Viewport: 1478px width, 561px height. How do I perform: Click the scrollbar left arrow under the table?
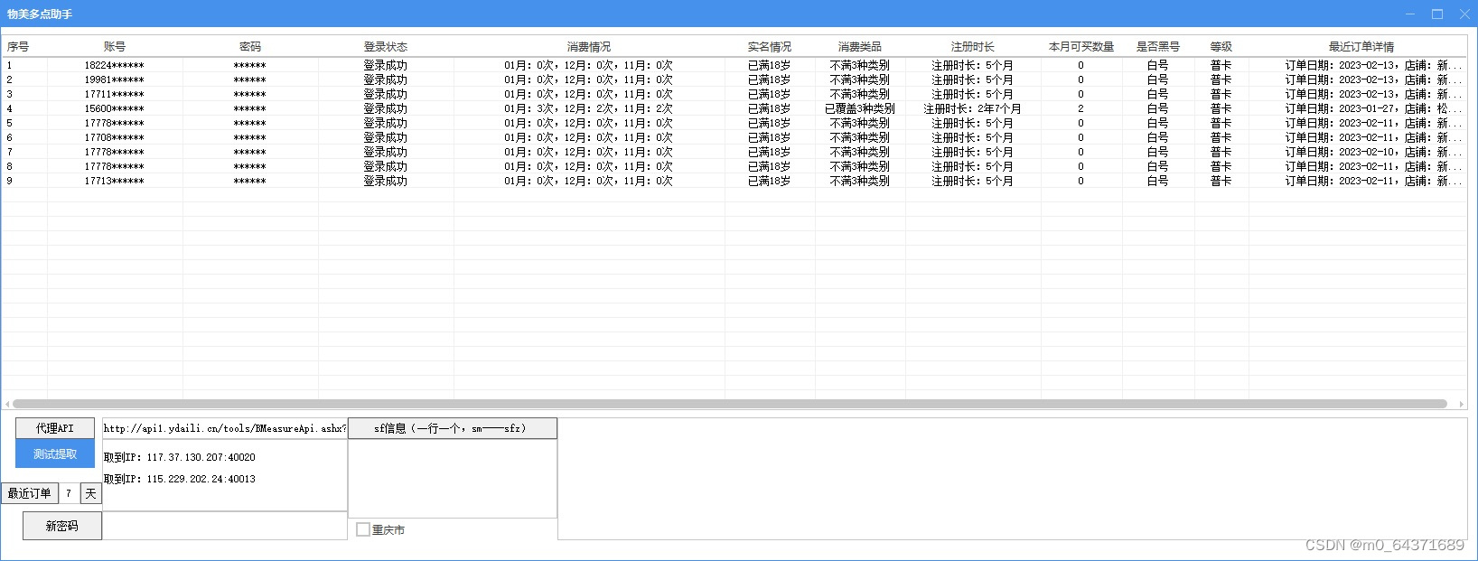pyautogui.click(x=7, y=404)
